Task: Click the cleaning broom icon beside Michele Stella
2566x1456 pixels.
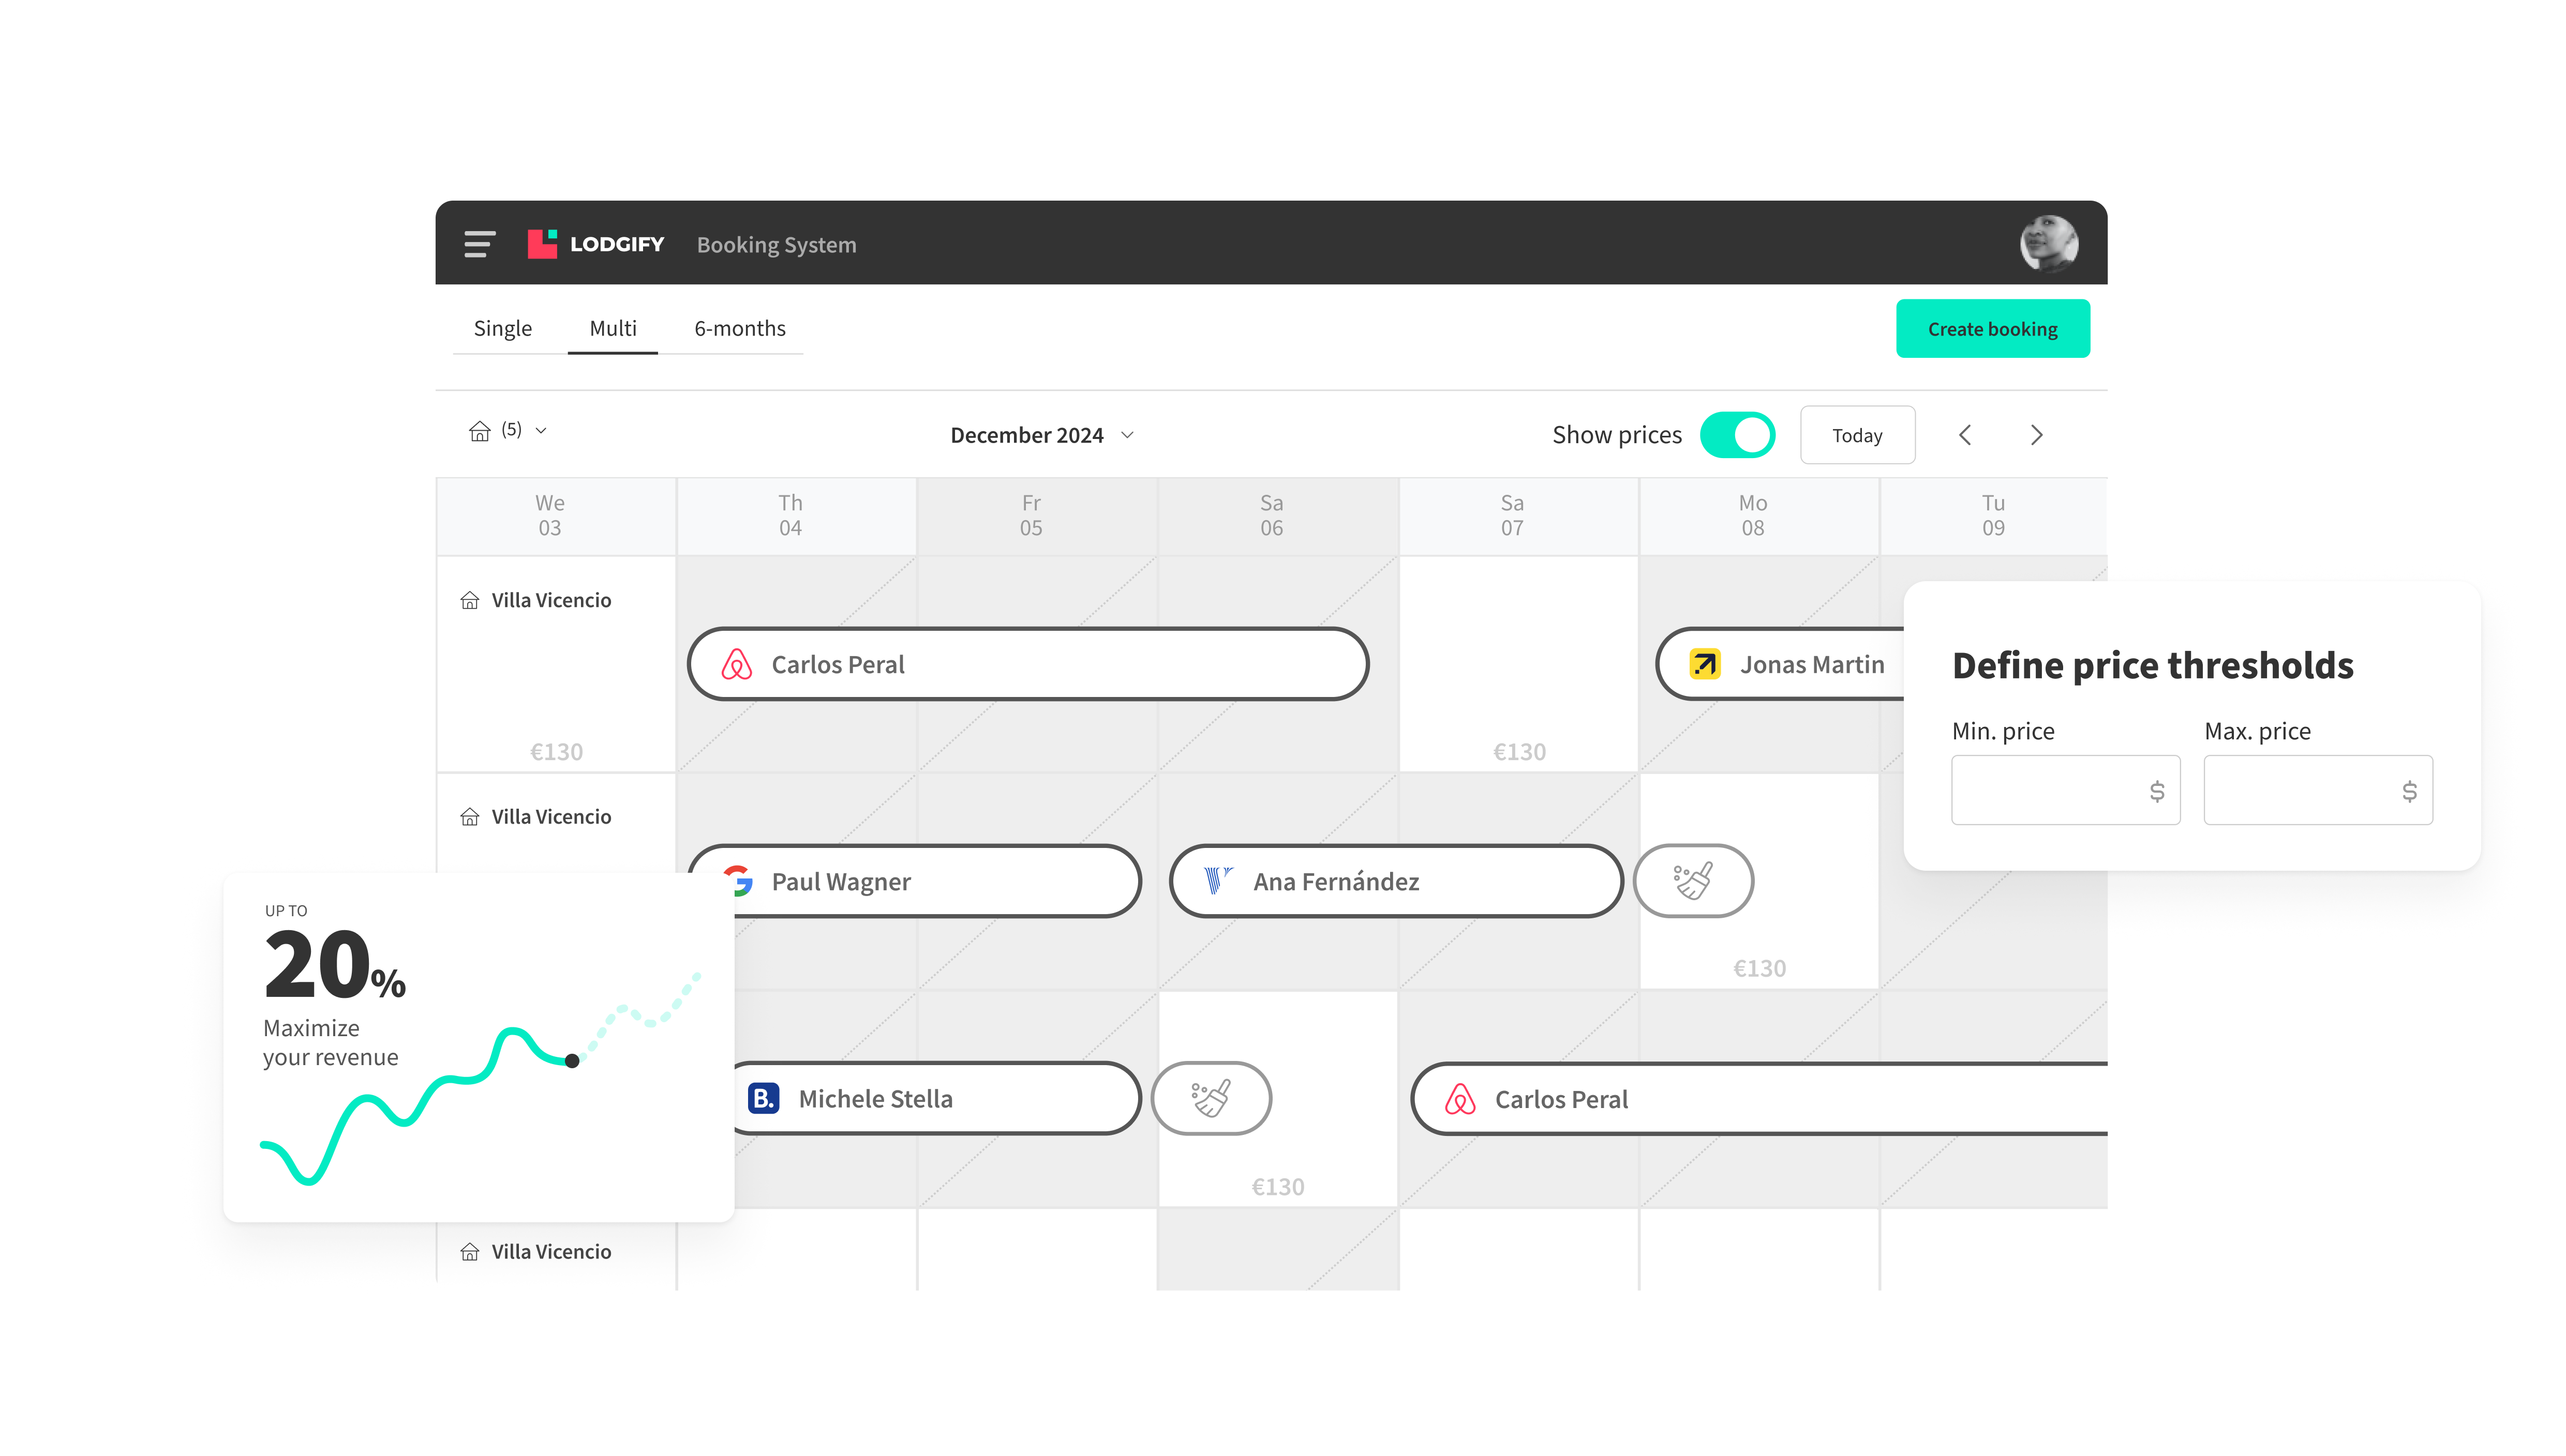Action: (x=1211, y=1098)
